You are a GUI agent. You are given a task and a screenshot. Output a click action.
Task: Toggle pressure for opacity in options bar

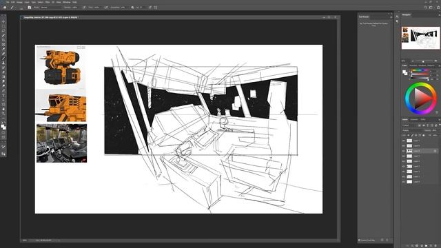[x=84, y=8]
